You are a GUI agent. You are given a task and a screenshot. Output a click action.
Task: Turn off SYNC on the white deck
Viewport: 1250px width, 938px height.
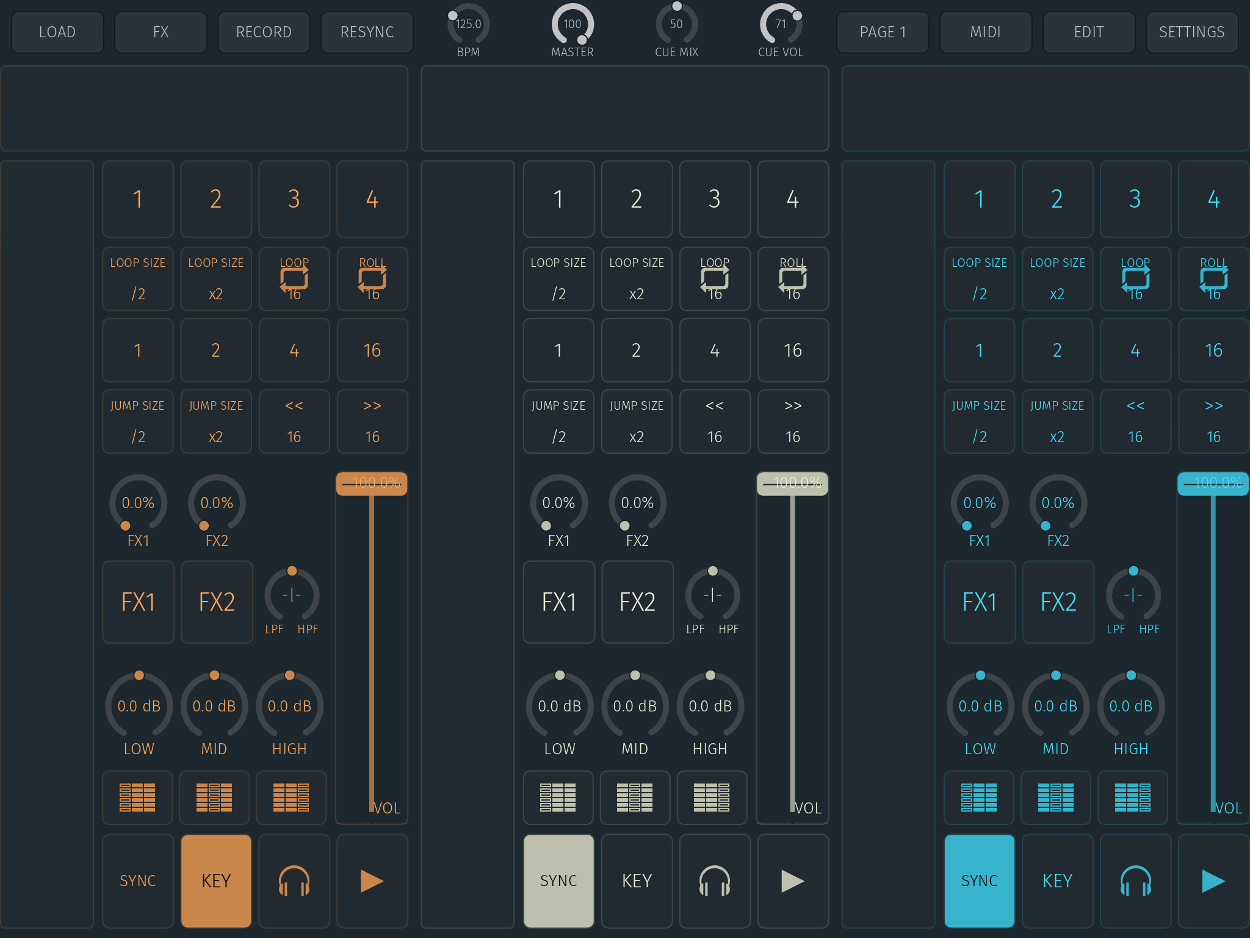pos(558,881)
